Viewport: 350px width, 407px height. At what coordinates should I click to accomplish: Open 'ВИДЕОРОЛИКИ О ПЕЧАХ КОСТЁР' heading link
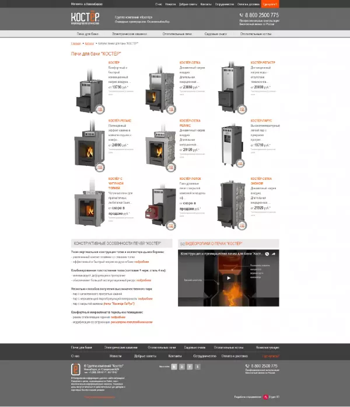pyautogui.click(x=213, y=243)
